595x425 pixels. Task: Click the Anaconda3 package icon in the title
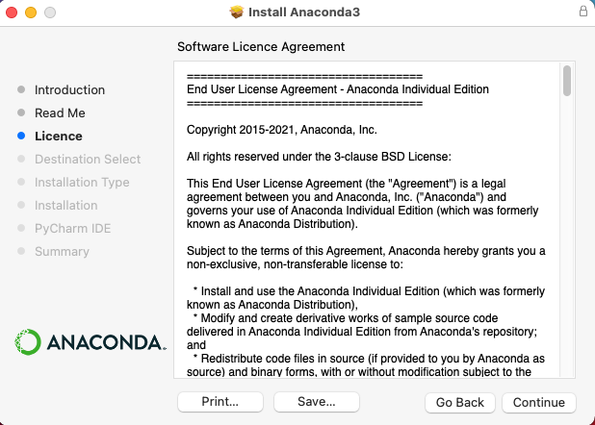238,12
